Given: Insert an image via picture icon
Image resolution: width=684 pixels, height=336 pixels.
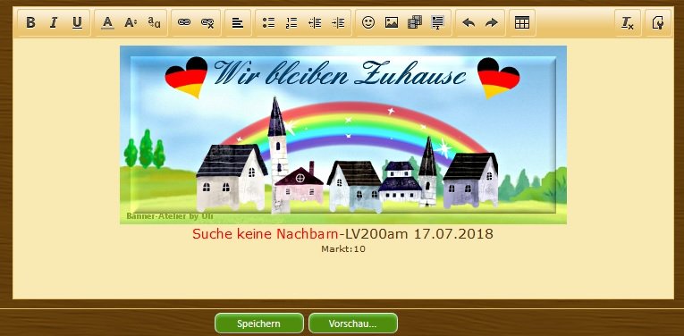Looking at the screenshot, I should 392,22.
